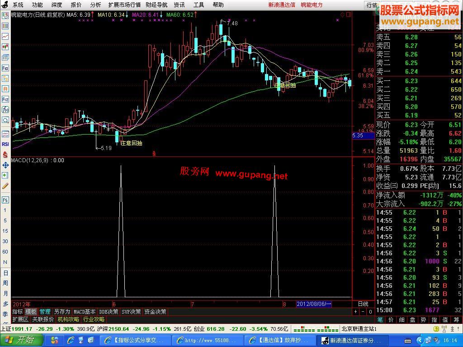Switch to 1-minute period
The width and height of the screenshot is (463, 347).
(x=5, y=210)
